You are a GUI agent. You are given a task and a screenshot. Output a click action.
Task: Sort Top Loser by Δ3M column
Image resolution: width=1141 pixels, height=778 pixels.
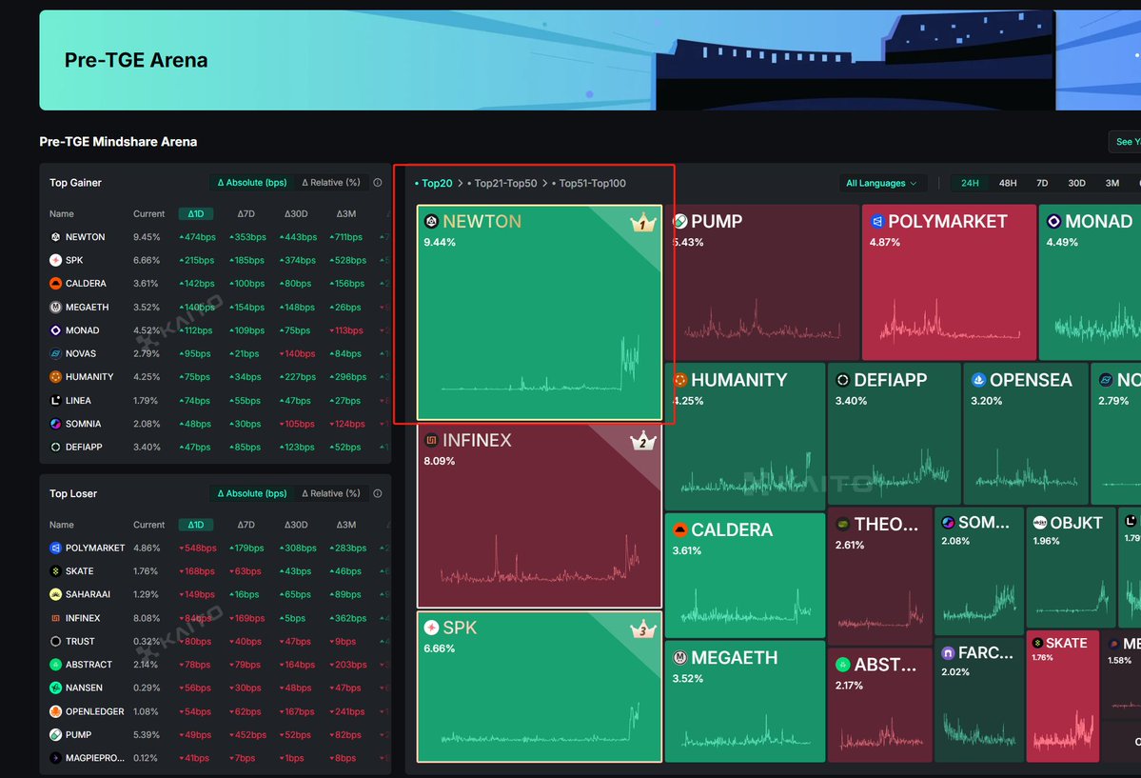346,525
